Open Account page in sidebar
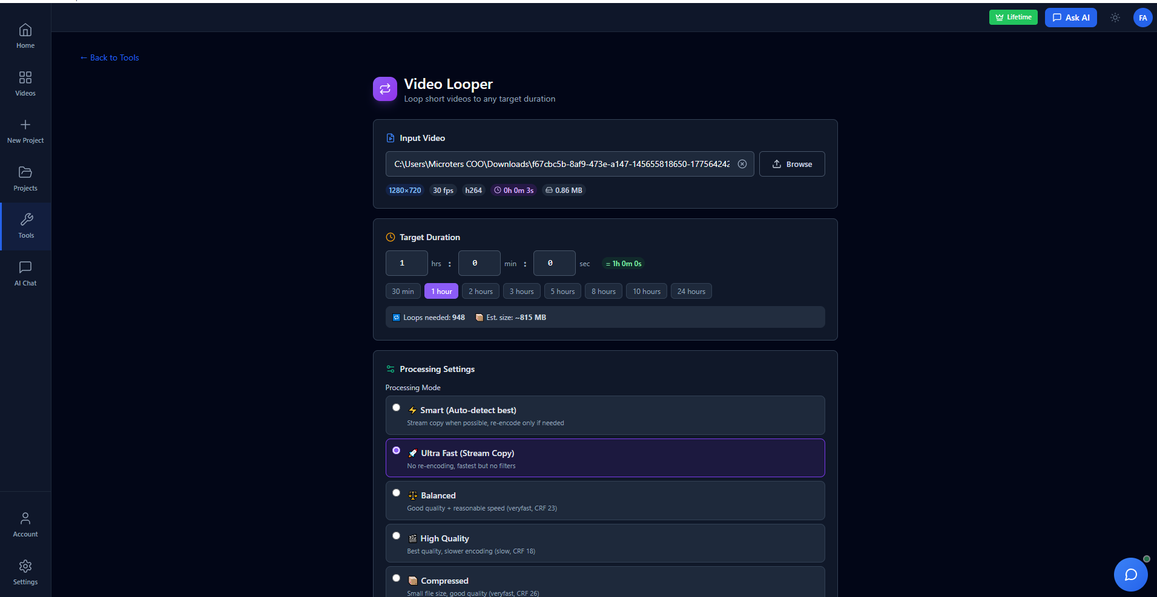Screen dimensions: 1157x597 pyautogui.click(x=25, y=524)
